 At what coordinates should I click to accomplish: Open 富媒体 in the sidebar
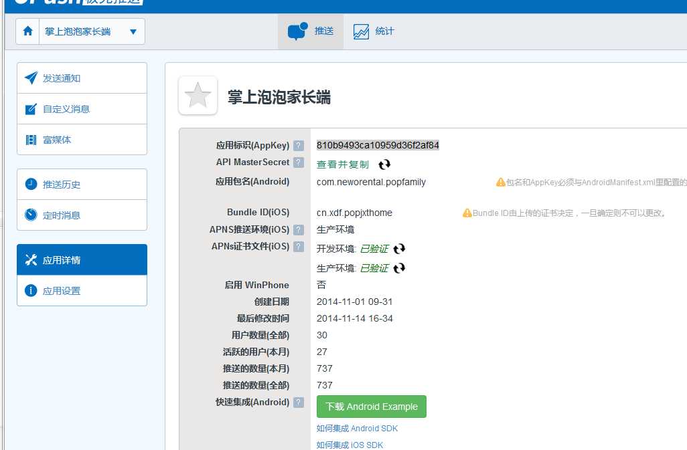pyautogui.click(x=82, y=140)
